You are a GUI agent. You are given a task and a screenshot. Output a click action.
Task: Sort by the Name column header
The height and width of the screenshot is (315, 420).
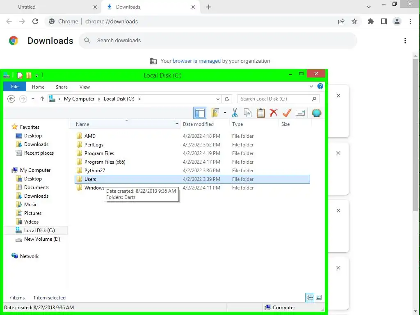click(x=125, y=124)
